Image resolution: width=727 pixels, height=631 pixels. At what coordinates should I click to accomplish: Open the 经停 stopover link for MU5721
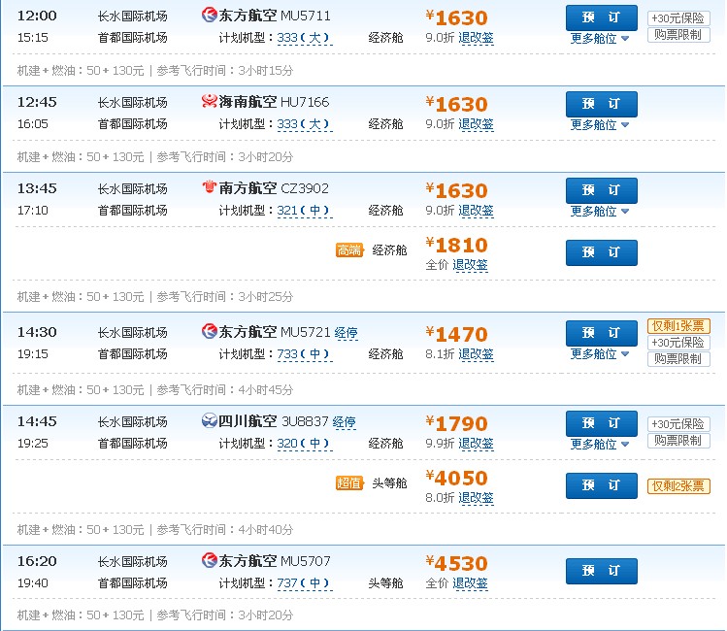pyautogui.click(x=346, y=333)
